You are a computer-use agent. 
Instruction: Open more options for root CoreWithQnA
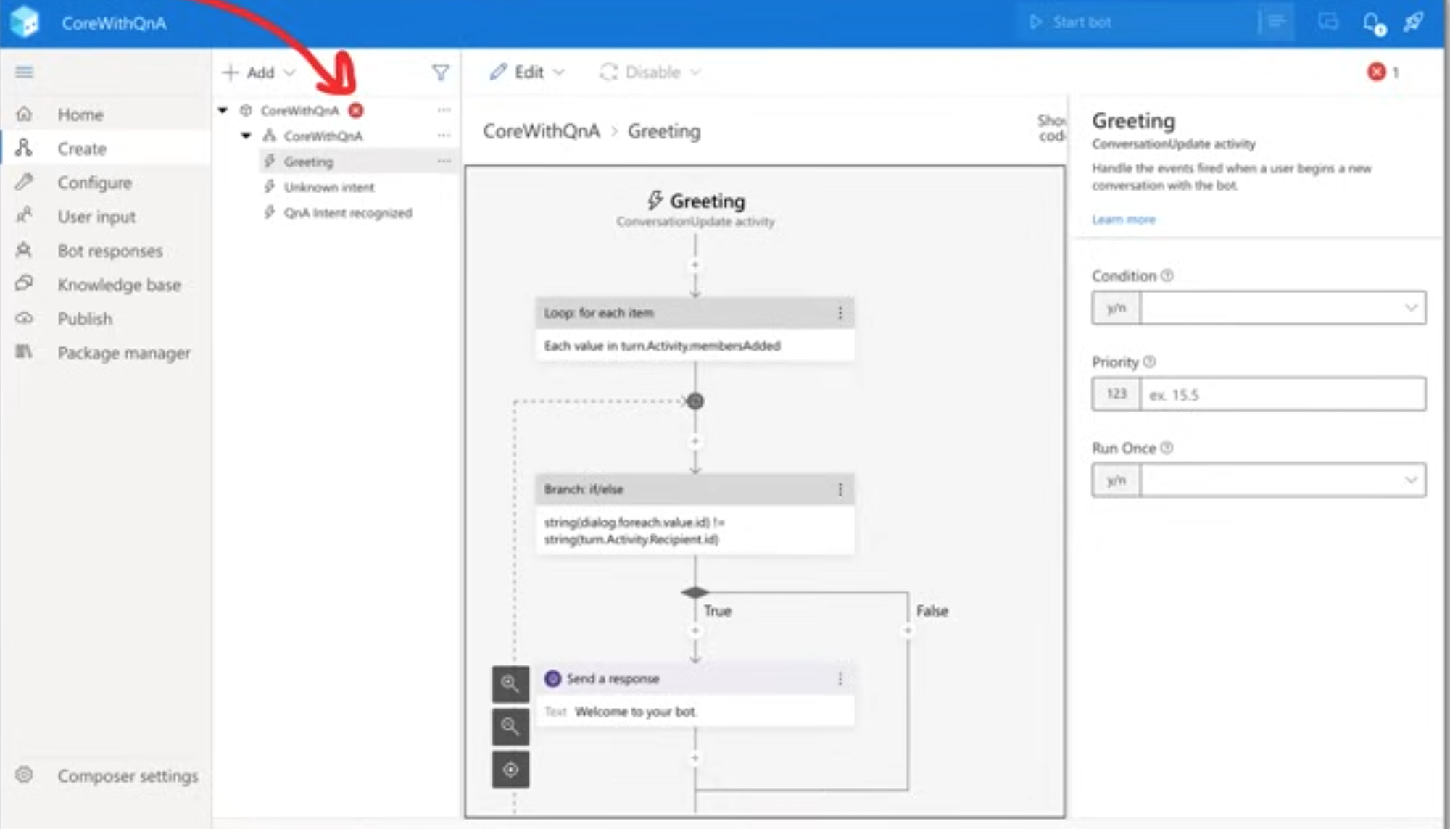[x=444, y=110]
